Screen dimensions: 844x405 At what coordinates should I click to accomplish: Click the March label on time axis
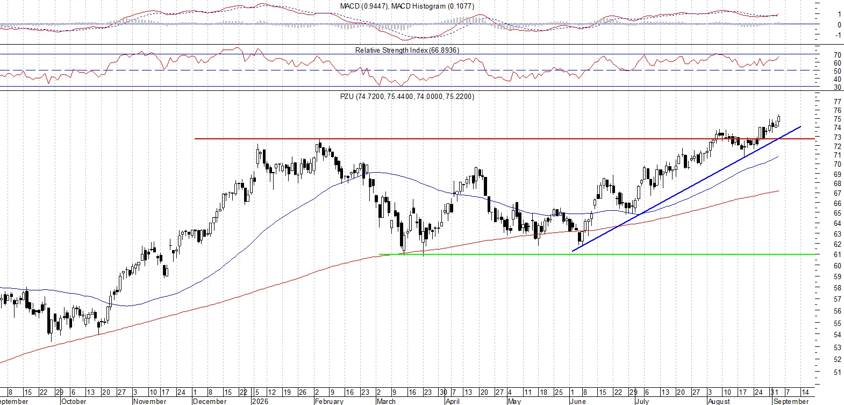coord(386,401)
